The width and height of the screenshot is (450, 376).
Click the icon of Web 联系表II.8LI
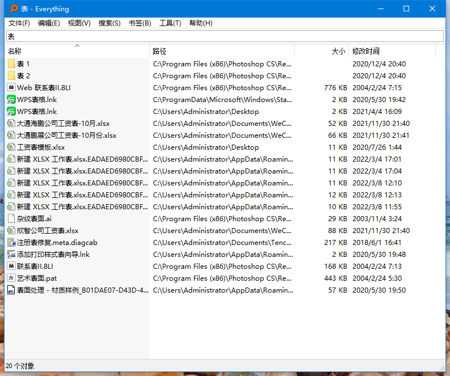[x=11, y=88]
